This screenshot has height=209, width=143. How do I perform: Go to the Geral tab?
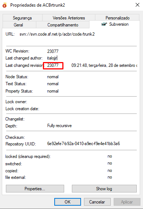tap(18, 25)
